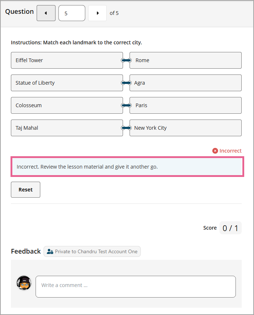Go to the next question arrow
This screenshot has height=315, width=254.
pos(97,13)
